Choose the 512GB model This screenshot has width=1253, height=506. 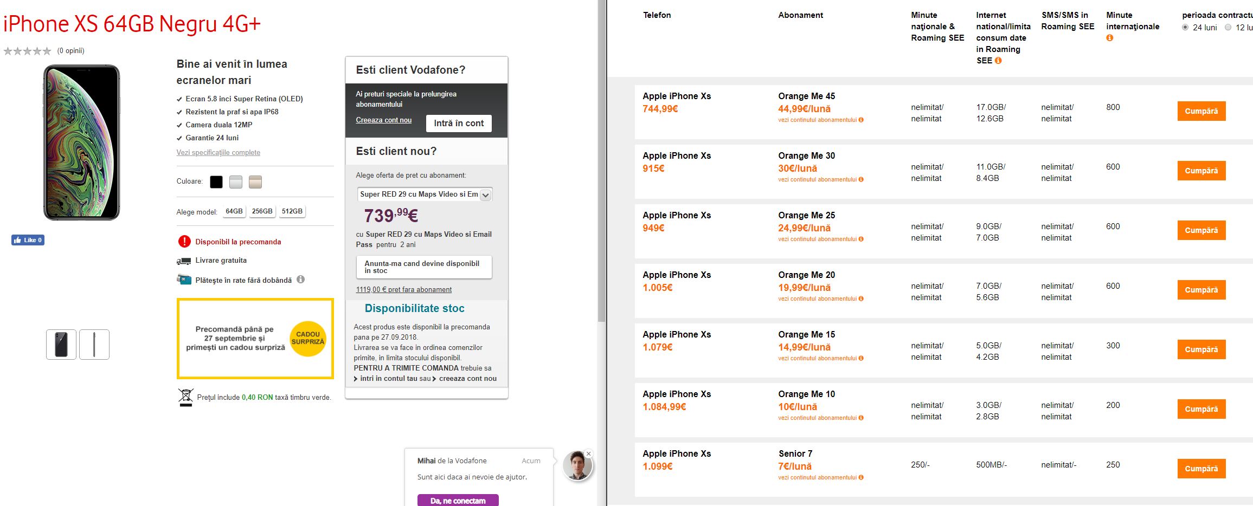click(292, 211)
